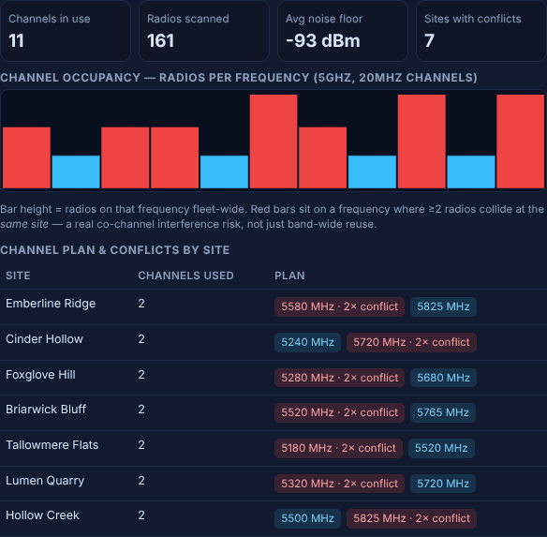Viewport: 547px width, 537px height.
Task: Click the last blue bar in occupancy chart
Action: 471,172
